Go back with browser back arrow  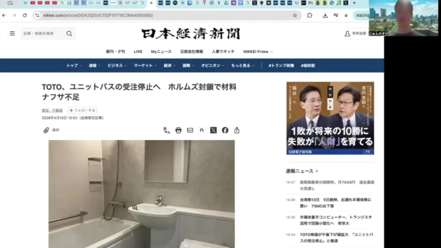(x=4, y=15)
